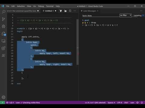Click the Lean checking visible files status
Viewport: 145px width, 108px height.
point(28,103)
